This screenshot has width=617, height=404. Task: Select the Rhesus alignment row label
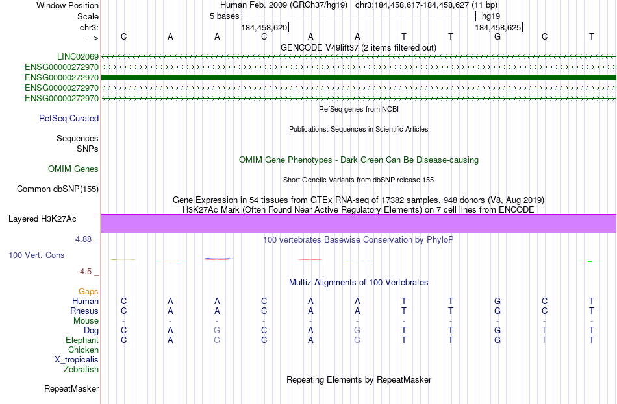(84, 311)
